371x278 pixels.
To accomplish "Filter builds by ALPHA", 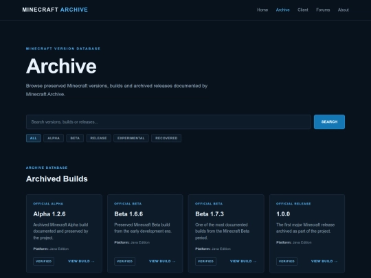I will [54, 138].
